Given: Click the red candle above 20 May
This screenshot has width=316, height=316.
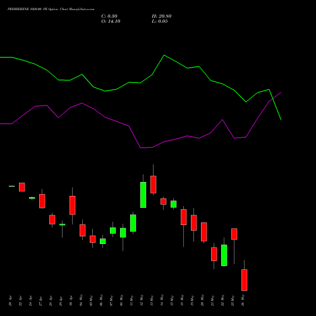Looking at the screenshot, I should pyautogui.click(x=204, y=232).
